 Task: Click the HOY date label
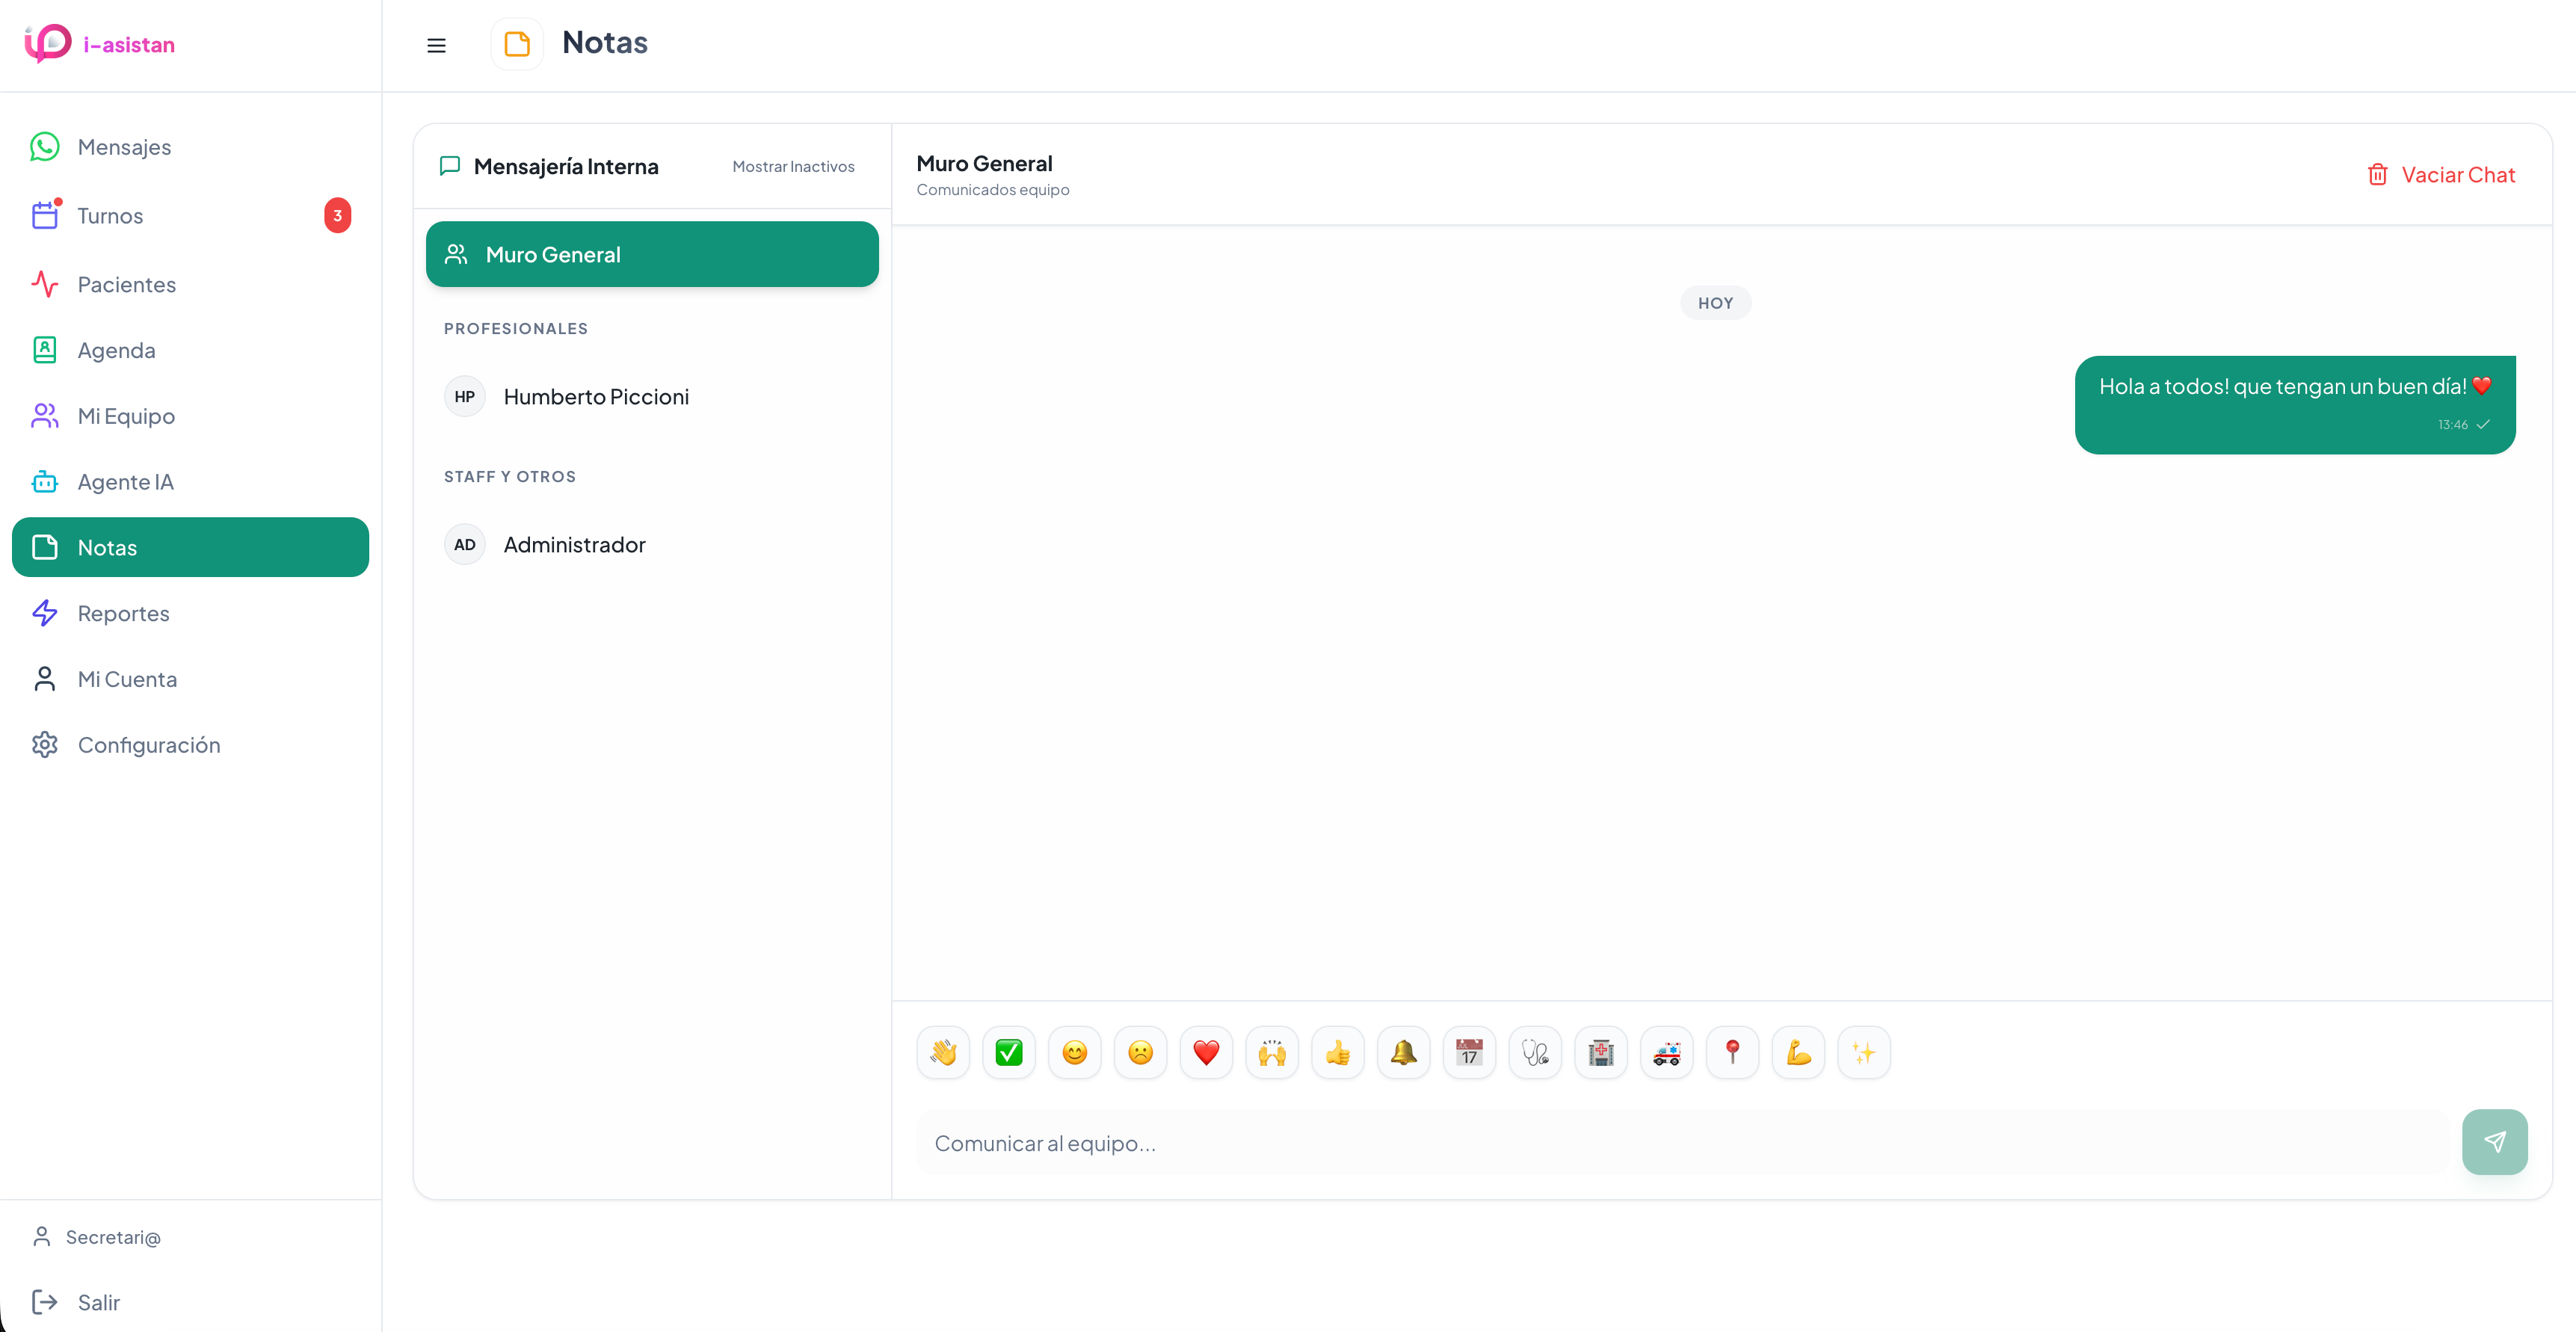tap(1716, 303)
